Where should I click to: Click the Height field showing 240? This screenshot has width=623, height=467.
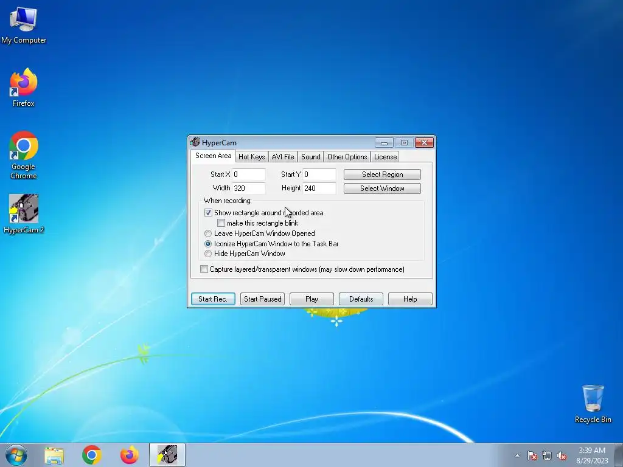pos(319,189)
